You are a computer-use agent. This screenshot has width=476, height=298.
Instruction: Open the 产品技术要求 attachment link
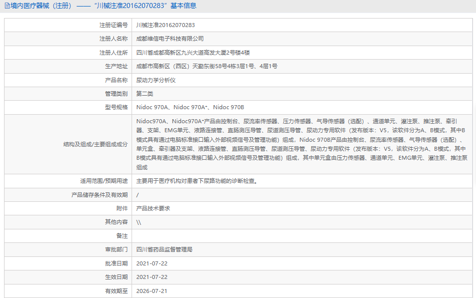coord(153,208)
